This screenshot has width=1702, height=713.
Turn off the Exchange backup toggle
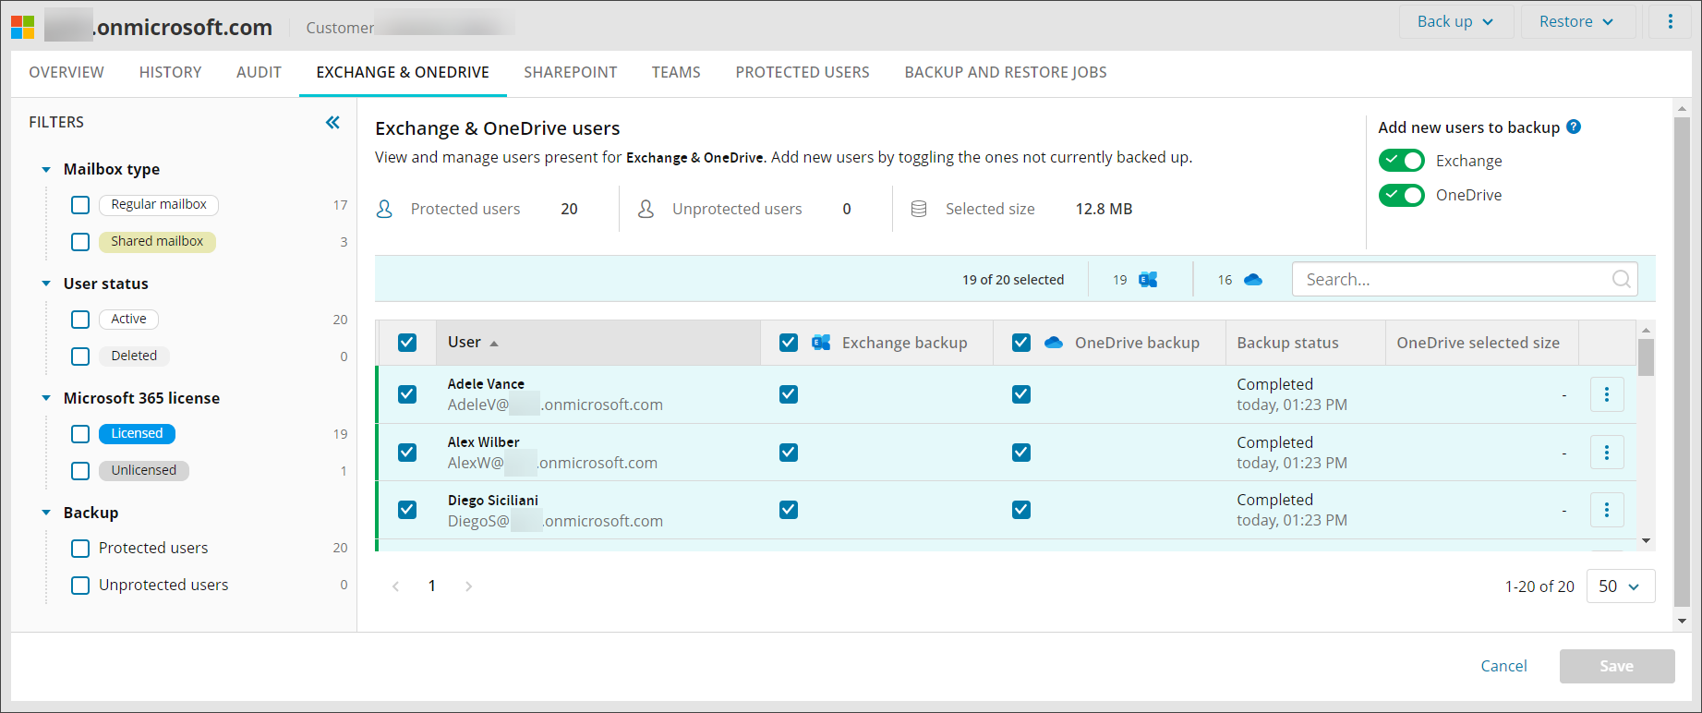point(1401,161)
